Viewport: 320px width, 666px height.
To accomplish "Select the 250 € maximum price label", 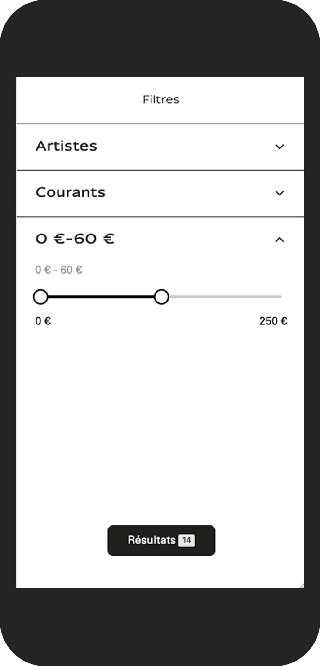I will point(273,321).
